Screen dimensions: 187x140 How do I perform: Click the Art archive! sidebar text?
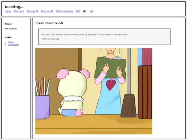[11, 29]
